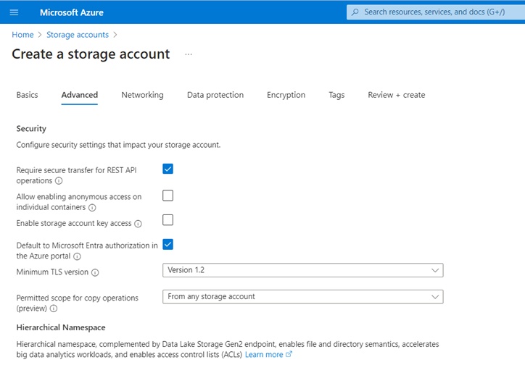Show info for Microsoft Entra authorization

point(77,256)
